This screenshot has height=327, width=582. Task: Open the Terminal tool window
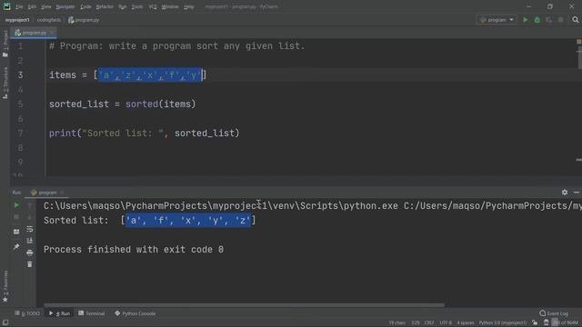pyautogui.click(x=92, y=313)
